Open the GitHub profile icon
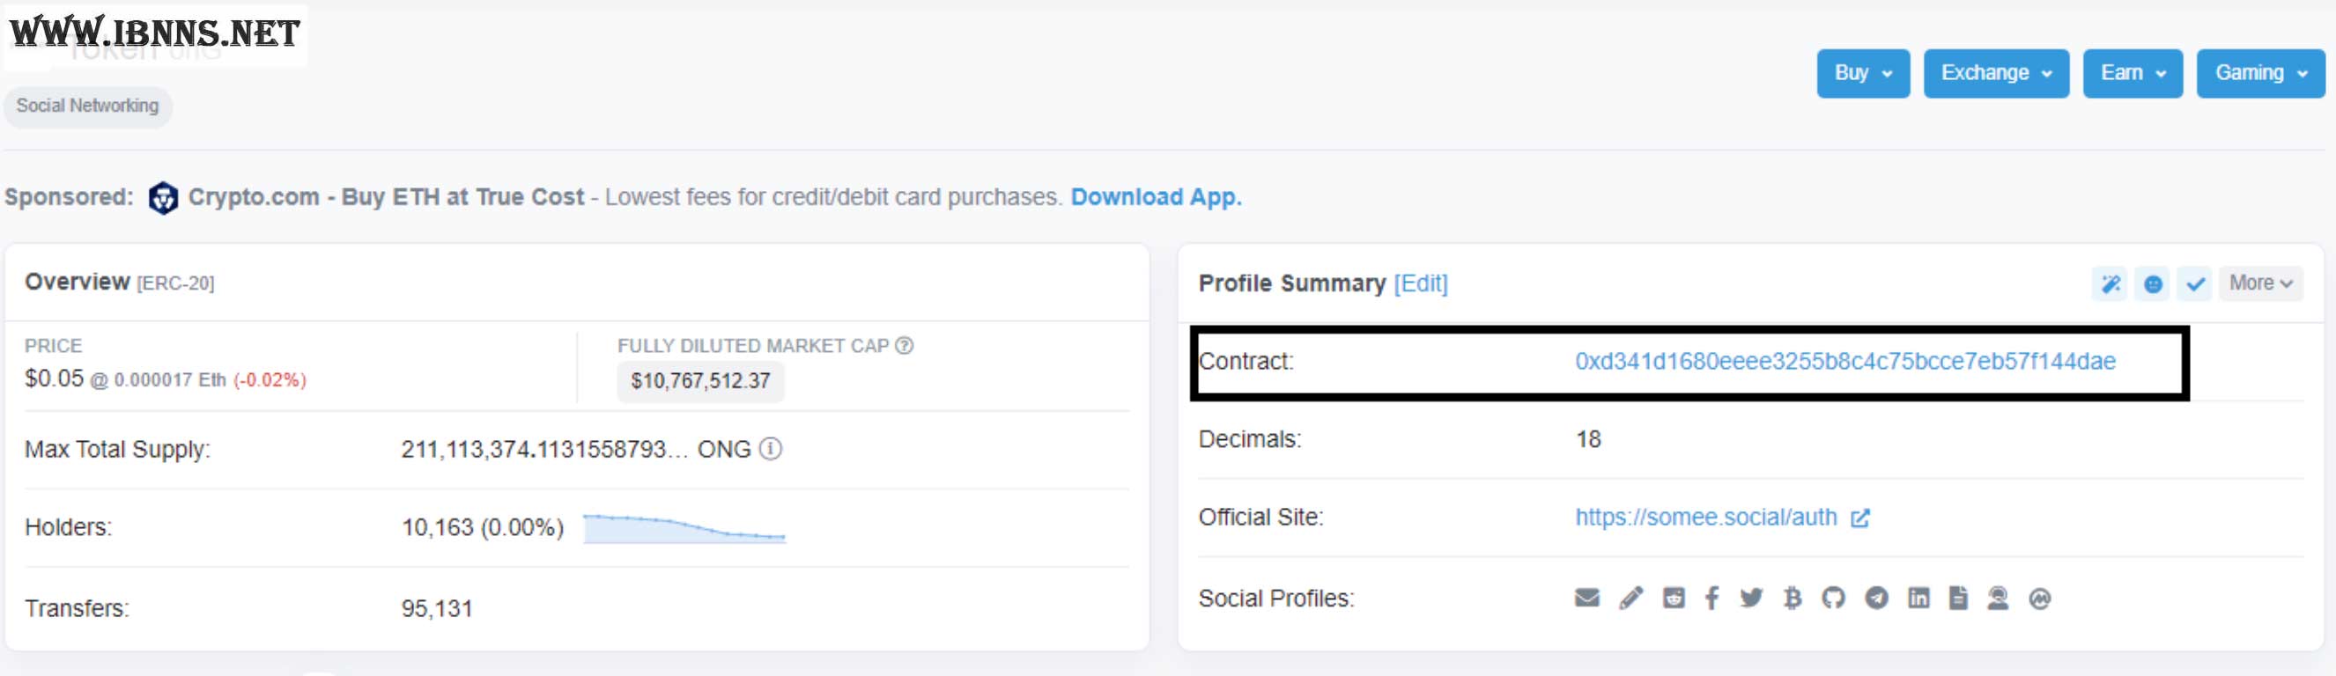2336x676 pixels. 1833,598
